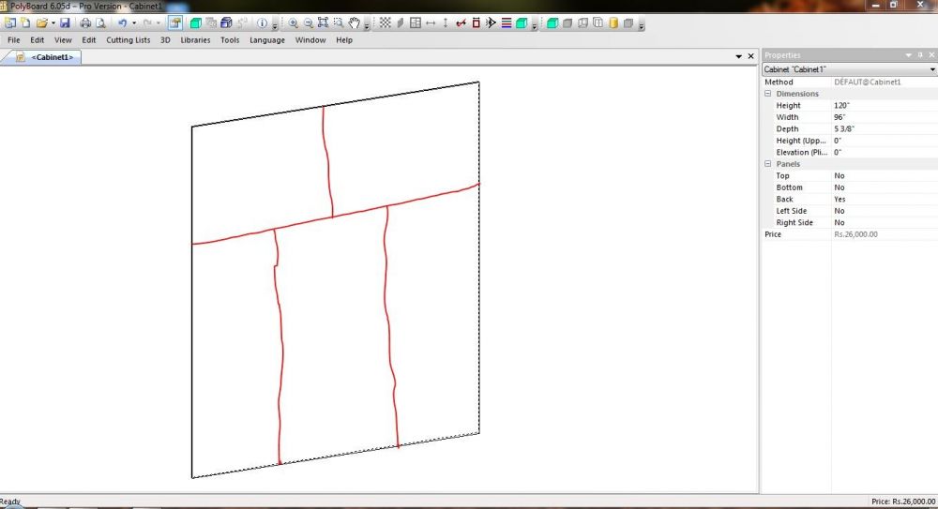Click the transparent box view icon
938x509 pixels.
(598, 22)
